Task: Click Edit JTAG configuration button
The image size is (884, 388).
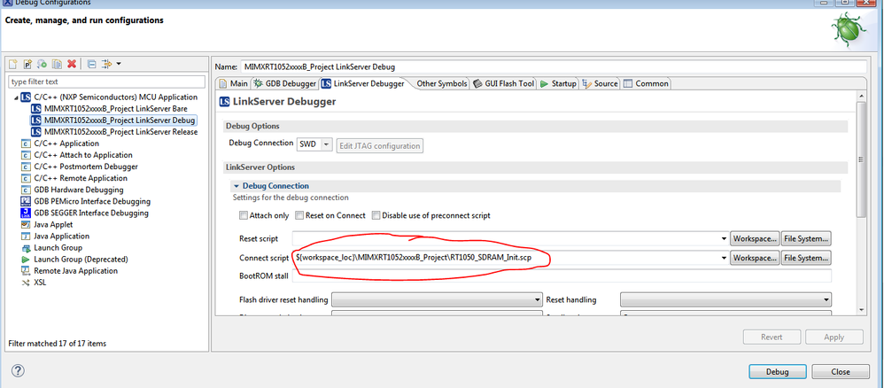Action: tap(380, 145)
